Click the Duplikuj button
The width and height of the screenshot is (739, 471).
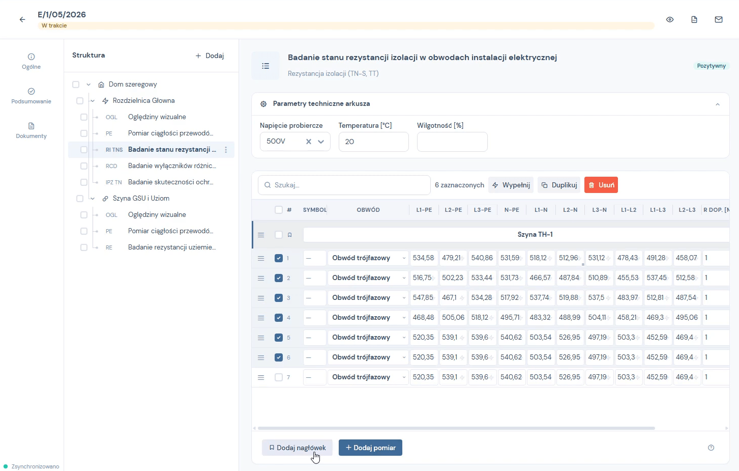[559, 185]
